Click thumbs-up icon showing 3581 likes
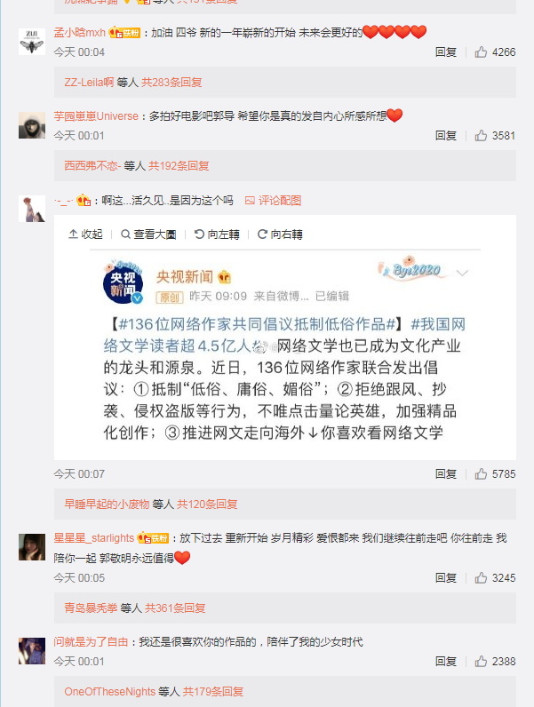534x707 pixels. pyautogui.click(x=481, y=136)
